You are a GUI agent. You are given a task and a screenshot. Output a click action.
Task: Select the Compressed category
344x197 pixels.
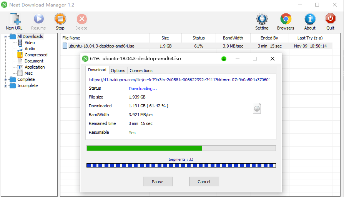tap(36, 55)
